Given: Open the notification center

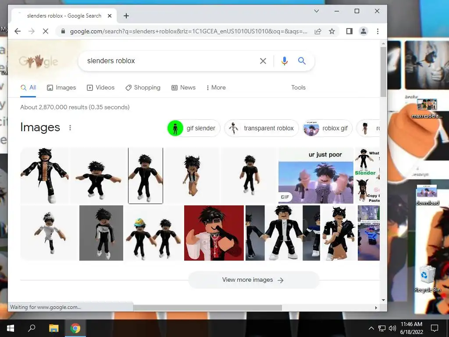Looking at the screenshot, I should 435,328.
